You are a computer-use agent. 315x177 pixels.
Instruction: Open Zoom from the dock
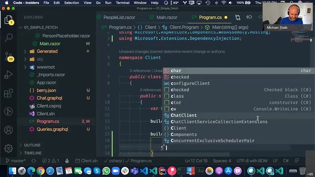(116, 171)
